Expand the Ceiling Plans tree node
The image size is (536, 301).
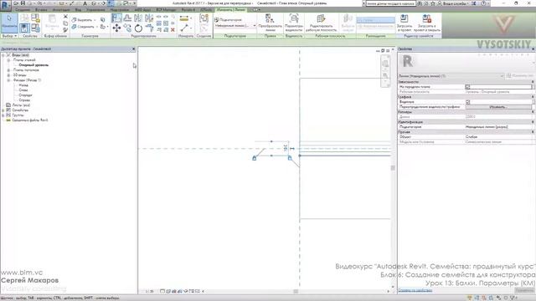click(8, 70)
